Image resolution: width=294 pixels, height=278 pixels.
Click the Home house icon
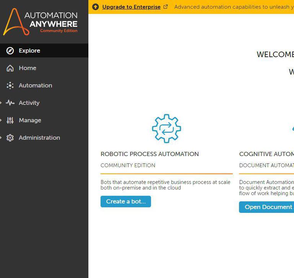click(10, 68)
